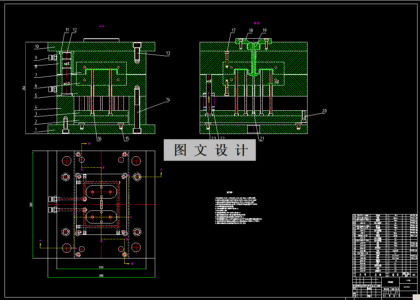Viewport: 420px width, 300px height.
Task: Pick the balloon label 16
Action: pyautogui.click(x=99, y=138)
